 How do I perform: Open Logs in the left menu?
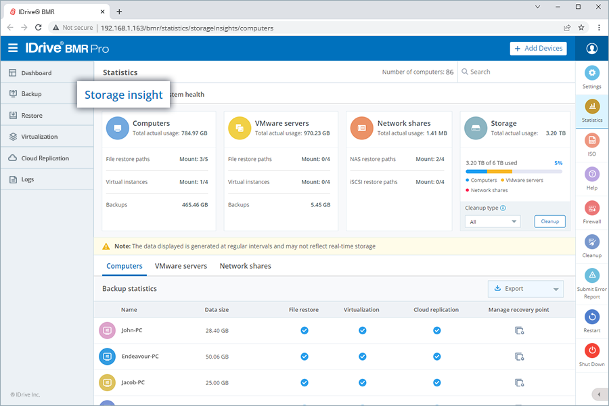point(47,179)
